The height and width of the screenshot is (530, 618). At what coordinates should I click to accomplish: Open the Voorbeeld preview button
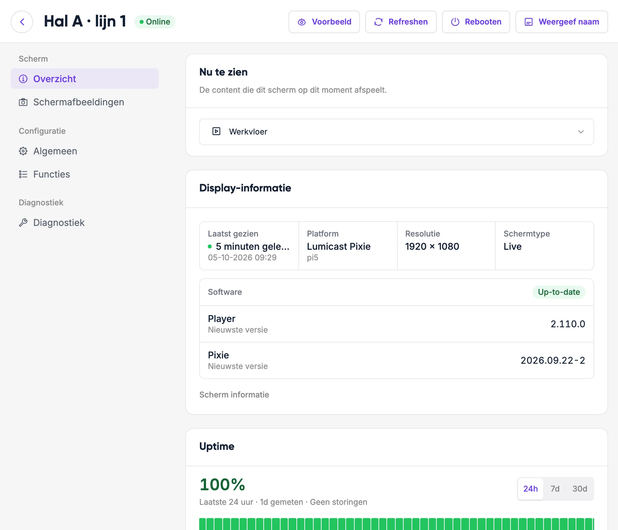(x=324, y=22)
